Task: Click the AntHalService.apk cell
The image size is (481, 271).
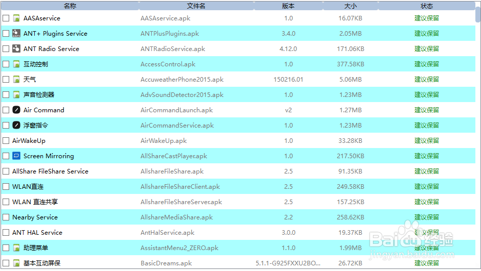Action: (x=168, y=232)
